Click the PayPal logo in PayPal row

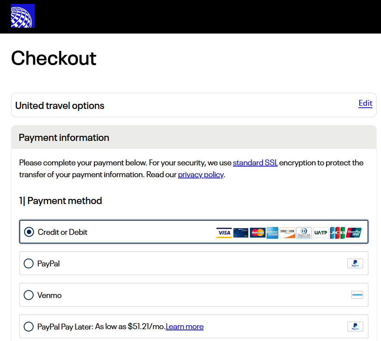point(355,264)
